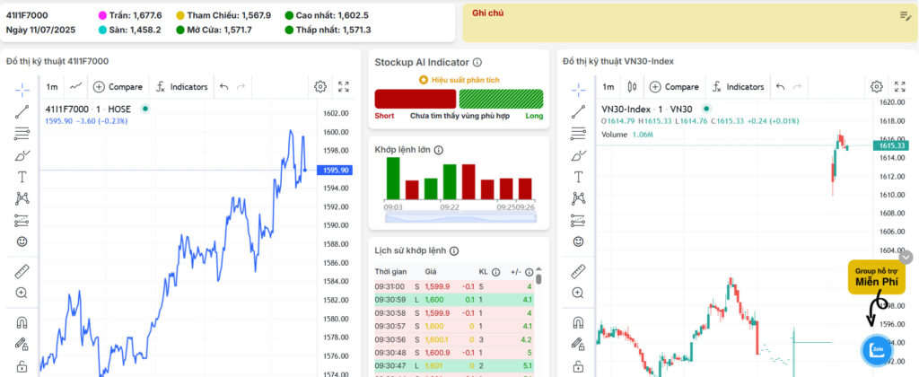Open pattern tools in 41I1F7000 chart
This screenshot has height=377, width=919.
click(22, 198)
